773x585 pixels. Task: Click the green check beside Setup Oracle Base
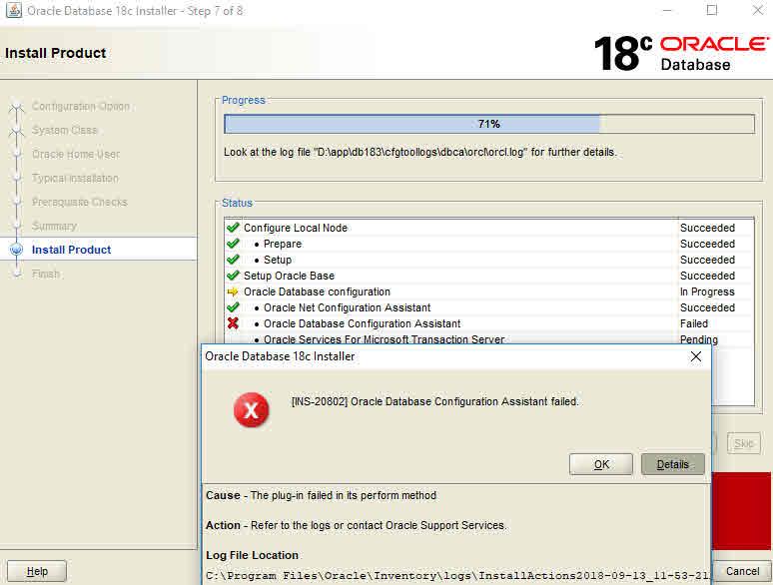click(x=233, y=276)
